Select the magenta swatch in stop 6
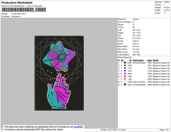 tap(125, 76)
